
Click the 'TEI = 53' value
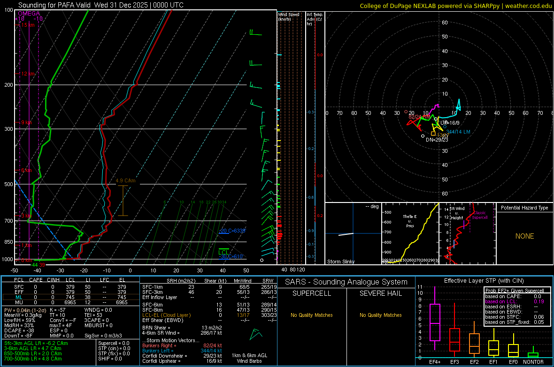(93, 315)
